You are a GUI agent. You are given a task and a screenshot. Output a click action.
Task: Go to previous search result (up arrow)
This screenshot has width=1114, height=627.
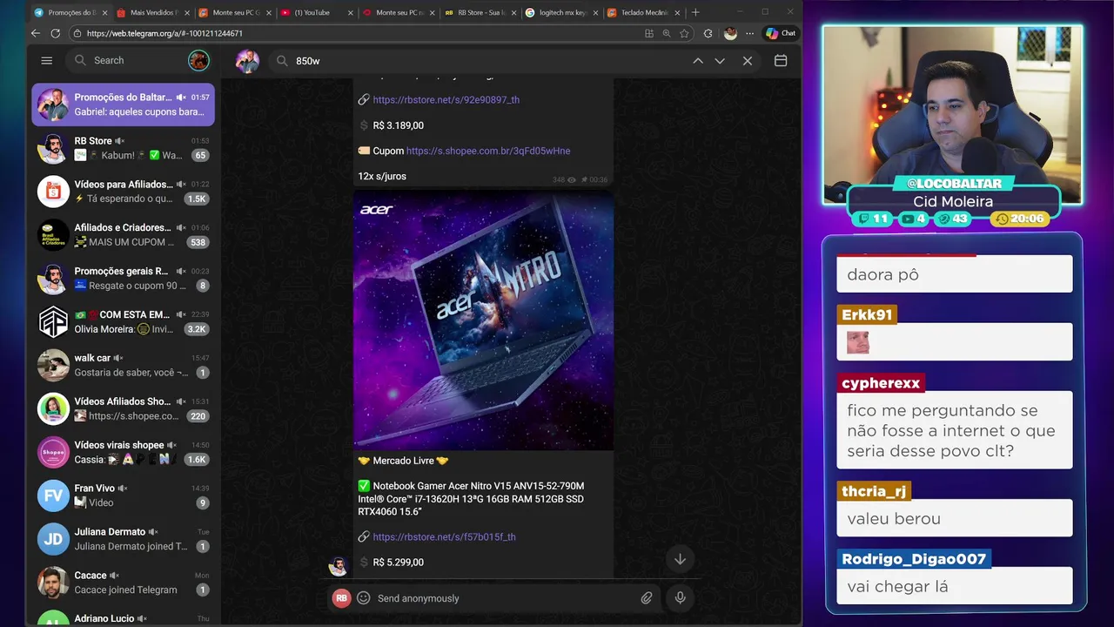tap(698, 61)
